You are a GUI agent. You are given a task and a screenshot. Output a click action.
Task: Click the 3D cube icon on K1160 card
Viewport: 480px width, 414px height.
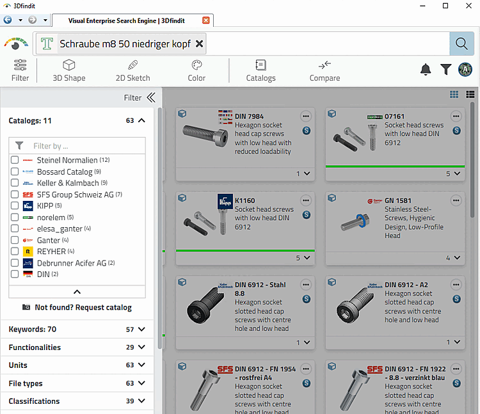[x=182, y=198]
